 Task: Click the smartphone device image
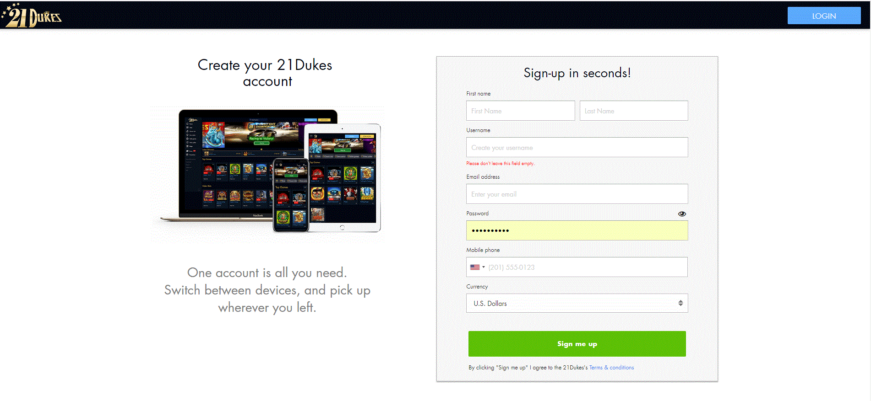[x=291, y=195]
